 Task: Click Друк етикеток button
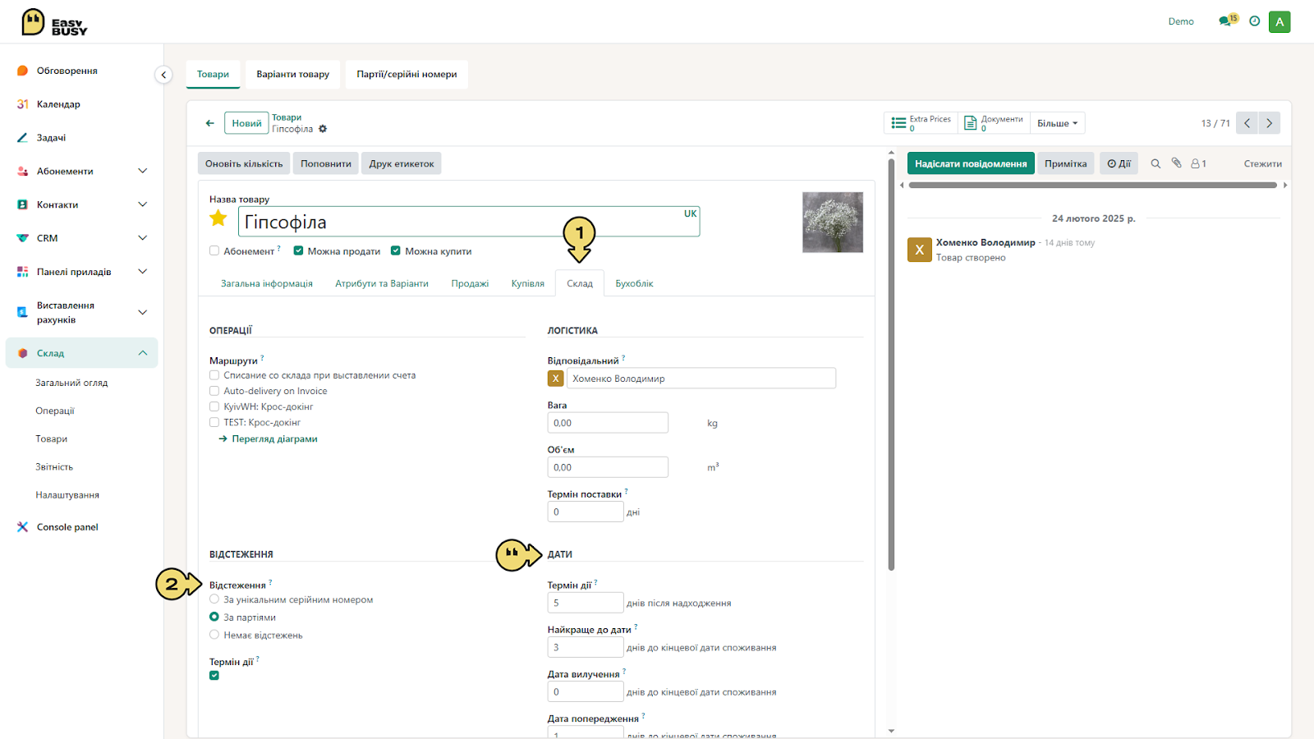click(x=402, y=163)
